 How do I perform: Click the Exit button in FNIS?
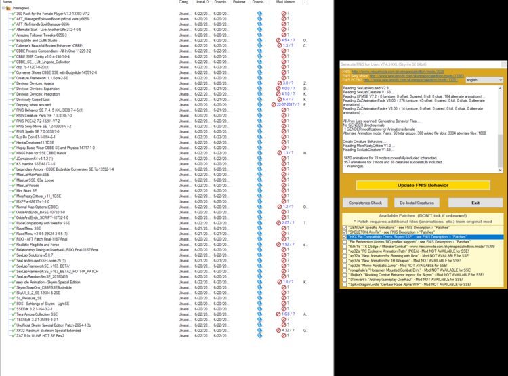point(475,203)
